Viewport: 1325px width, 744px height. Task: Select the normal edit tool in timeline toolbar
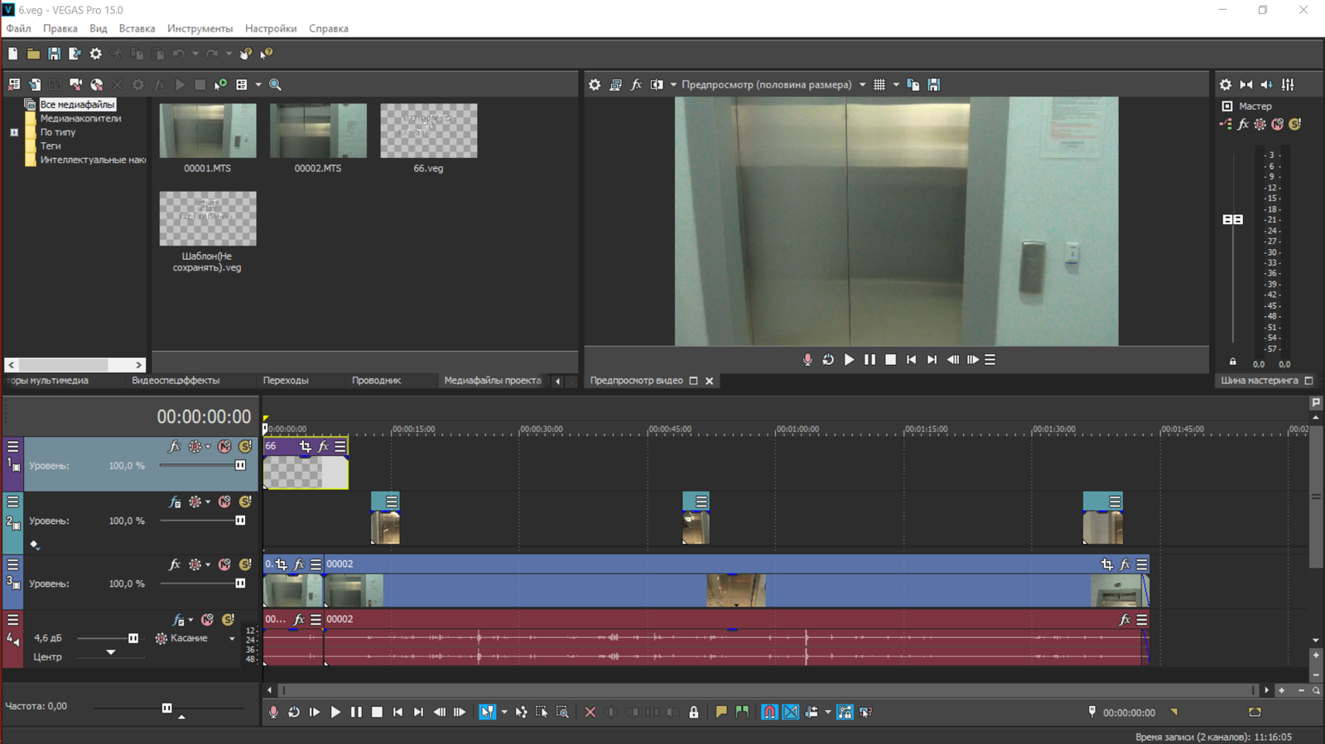pos(487,713)
